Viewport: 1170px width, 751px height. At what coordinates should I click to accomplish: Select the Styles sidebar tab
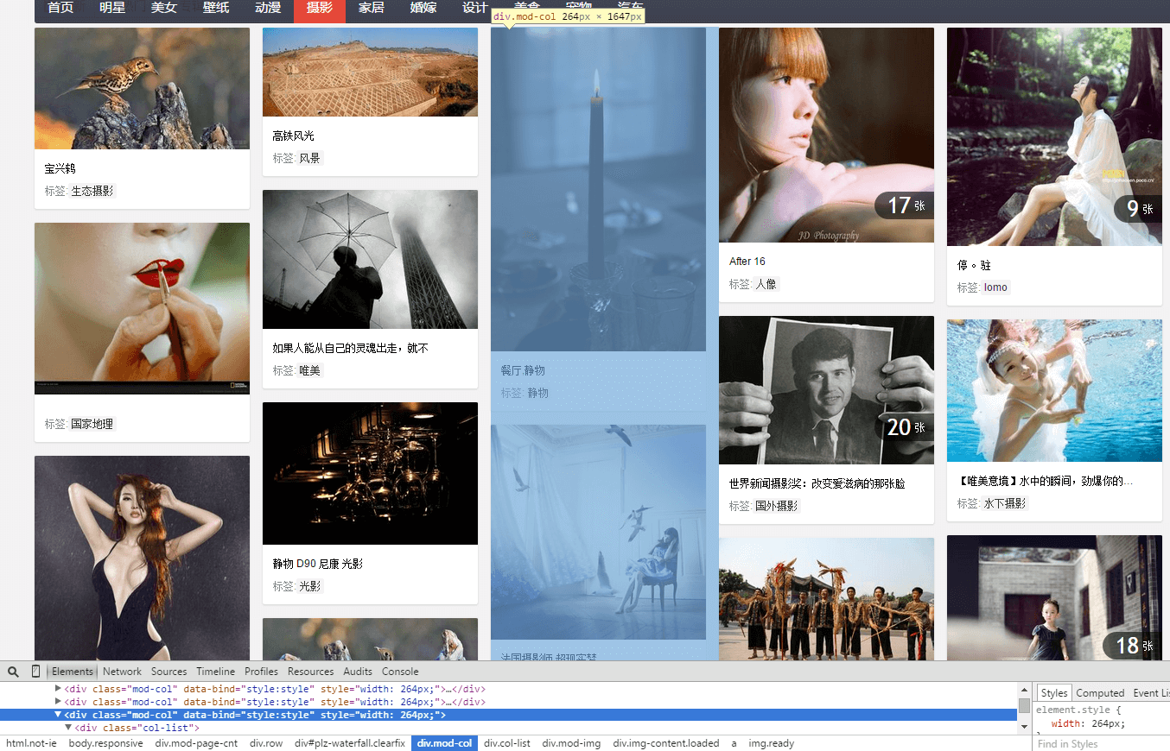(x=1053, y=693)
